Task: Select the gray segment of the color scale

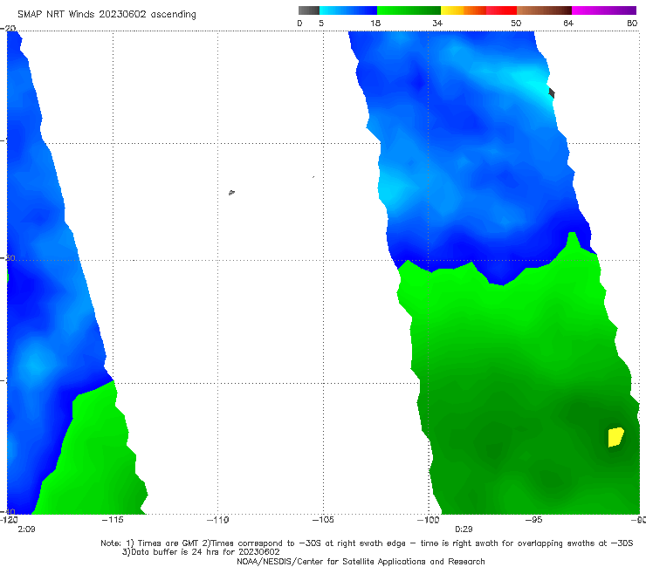Action: [308, 10]
